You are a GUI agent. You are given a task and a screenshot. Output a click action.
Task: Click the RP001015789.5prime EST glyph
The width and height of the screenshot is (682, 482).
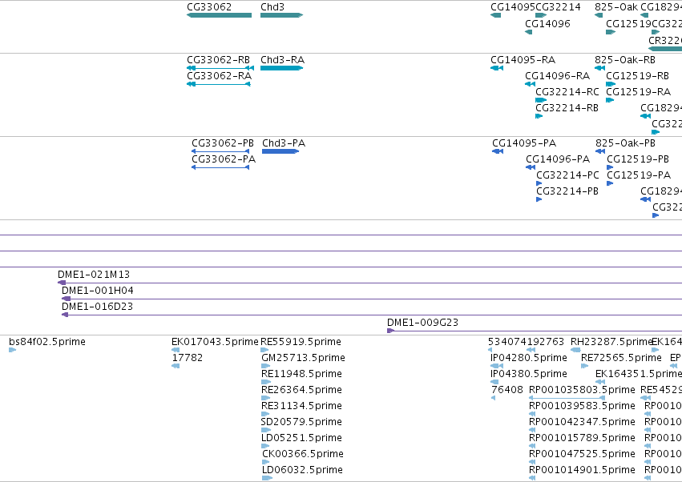(x=532, y=446)
